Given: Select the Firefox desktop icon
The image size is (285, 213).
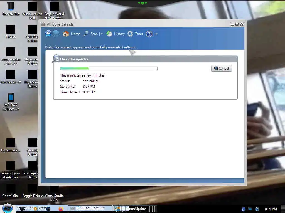Looking at the screenshot, I should [x=11, y=31].
